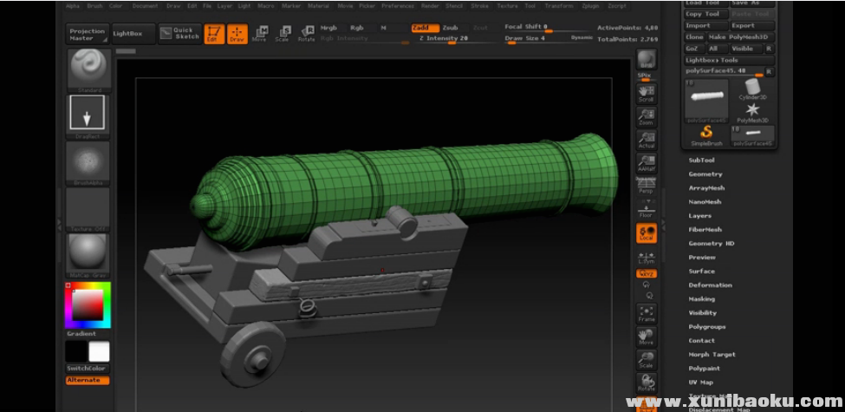The image size is (845, 412).
Task: Expand the SubTool palette section
Action: (x=701, y=160)
